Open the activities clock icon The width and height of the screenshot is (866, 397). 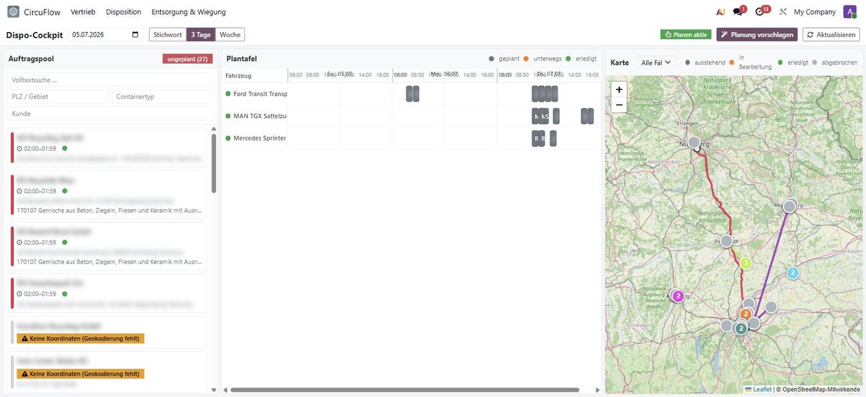(x=759, y=12)
